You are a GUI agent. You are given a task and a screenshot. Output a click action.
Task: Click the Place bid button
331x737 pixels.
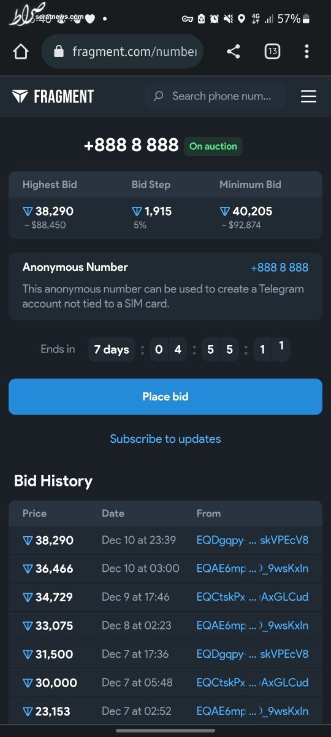[165, 397]
